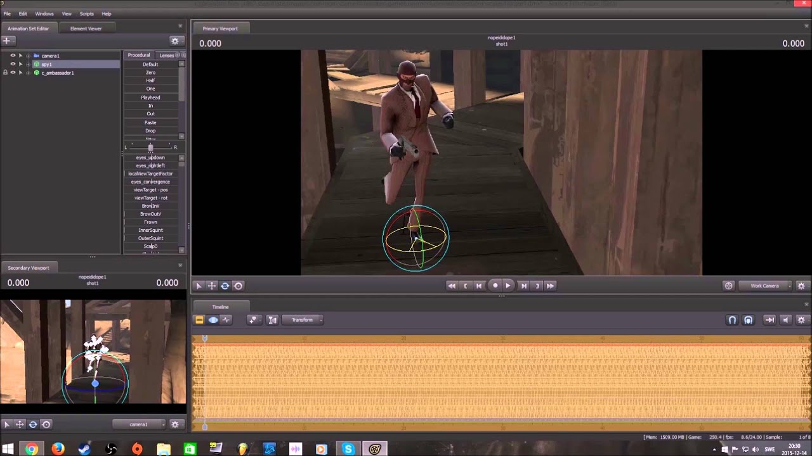Open Steam from the taskbar
The width and height of the screenshot is (812, 456).
pos(84,449)
